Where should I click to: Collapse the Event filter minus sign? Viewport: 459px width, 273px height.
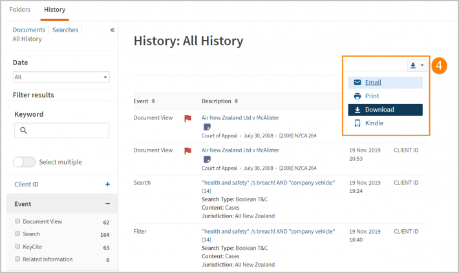107,204
